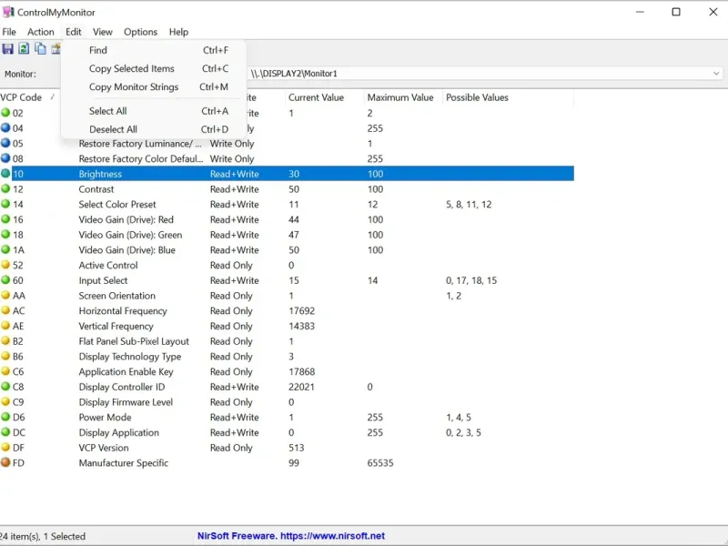
Task: Click the blue status dot for VCP code 05
Action: 5,144
